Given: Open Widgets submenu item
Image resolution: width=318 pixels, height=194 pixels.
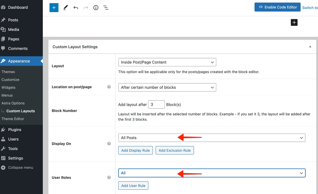Looking at the screenshot, I should pos(8,88).
